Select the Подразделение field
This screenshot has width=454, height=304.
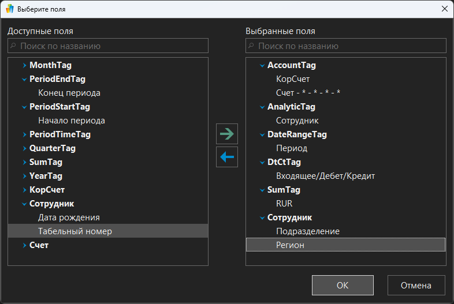point(307,231)
